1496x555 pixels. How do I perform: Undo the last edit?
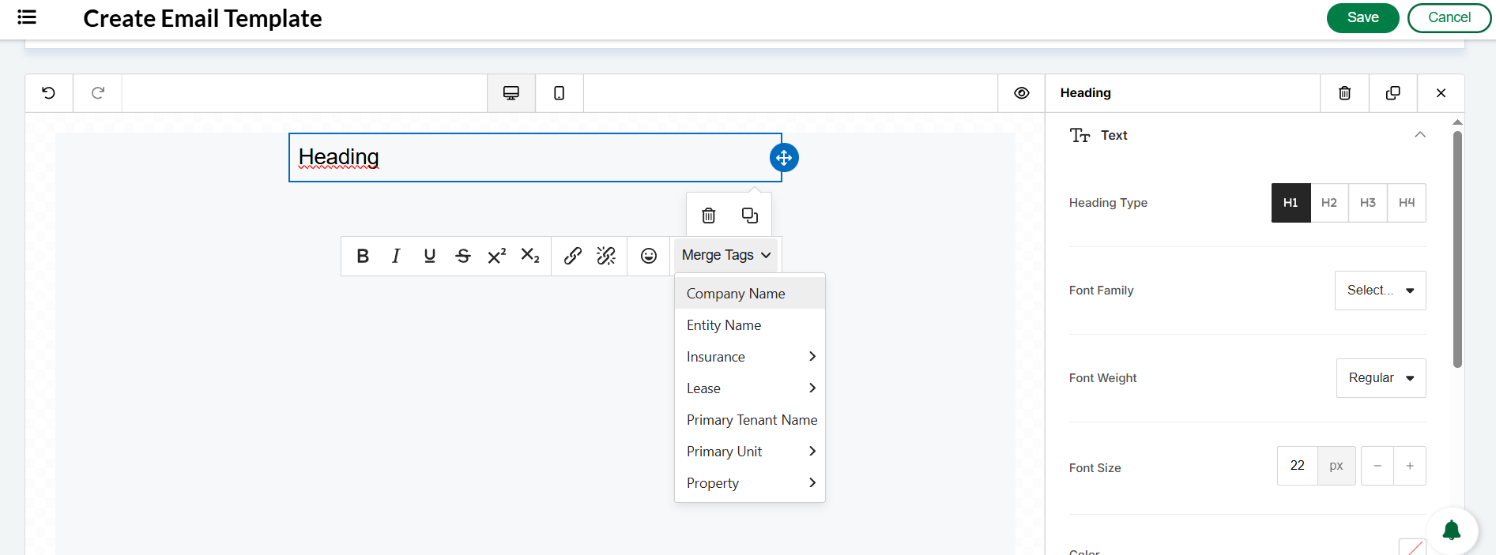tap(49, 93)
